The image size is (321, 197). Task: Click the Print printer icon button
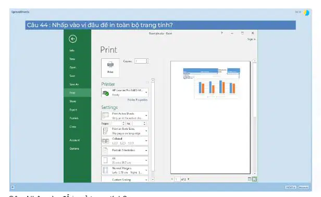[110, 68]
